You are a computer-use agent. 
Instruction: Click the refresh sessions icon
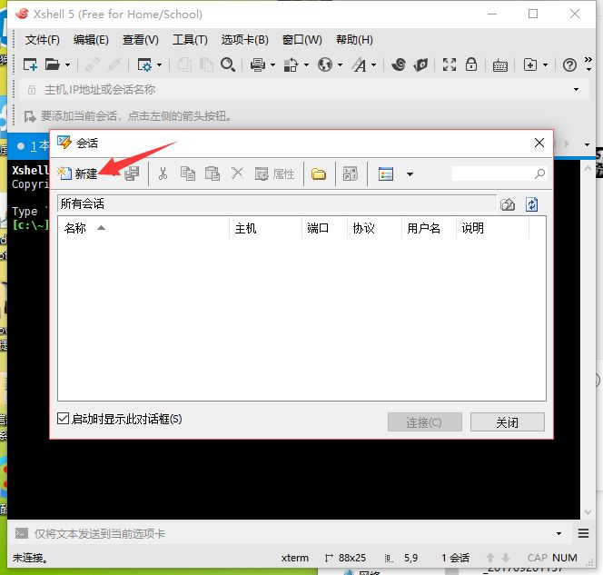[x=532, y=204]
